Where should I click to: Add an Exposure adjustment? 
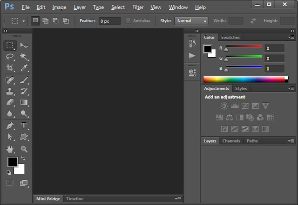255,106
